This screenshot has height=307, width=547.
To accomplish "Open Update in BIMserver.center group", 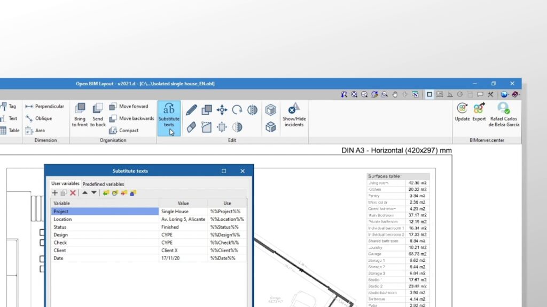I will pyautogui.click(x=462, y=112).
